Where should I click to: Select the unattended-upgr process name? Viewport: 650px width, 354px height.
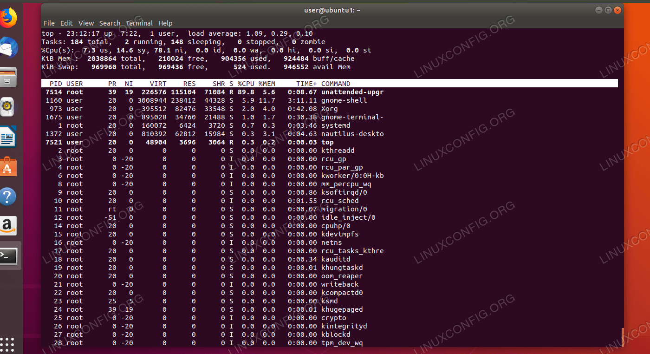pos(352,92)
